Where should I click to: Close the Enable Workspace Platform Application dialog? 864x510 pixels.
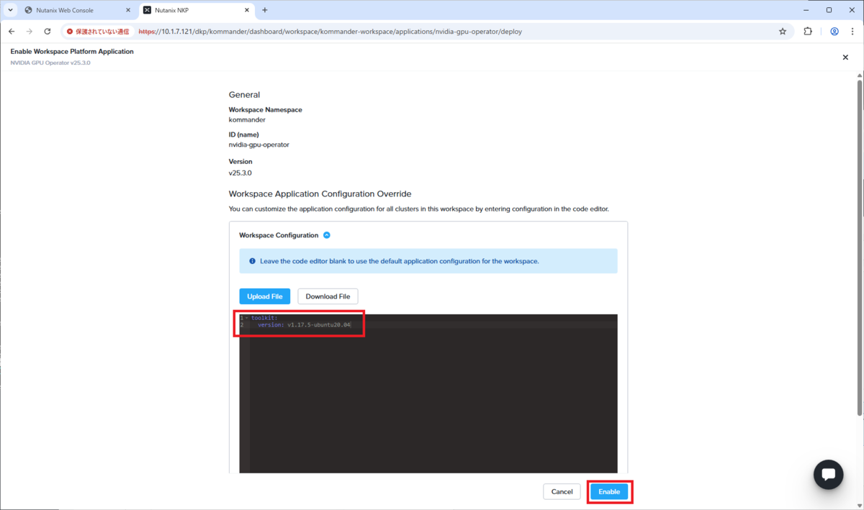click(x=845, y=57)
